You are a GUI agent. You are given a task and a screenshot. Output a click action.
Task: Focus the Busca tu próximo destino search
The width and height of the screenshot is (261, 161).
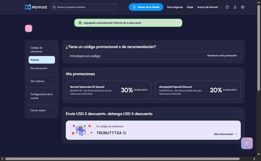point(84,7)
